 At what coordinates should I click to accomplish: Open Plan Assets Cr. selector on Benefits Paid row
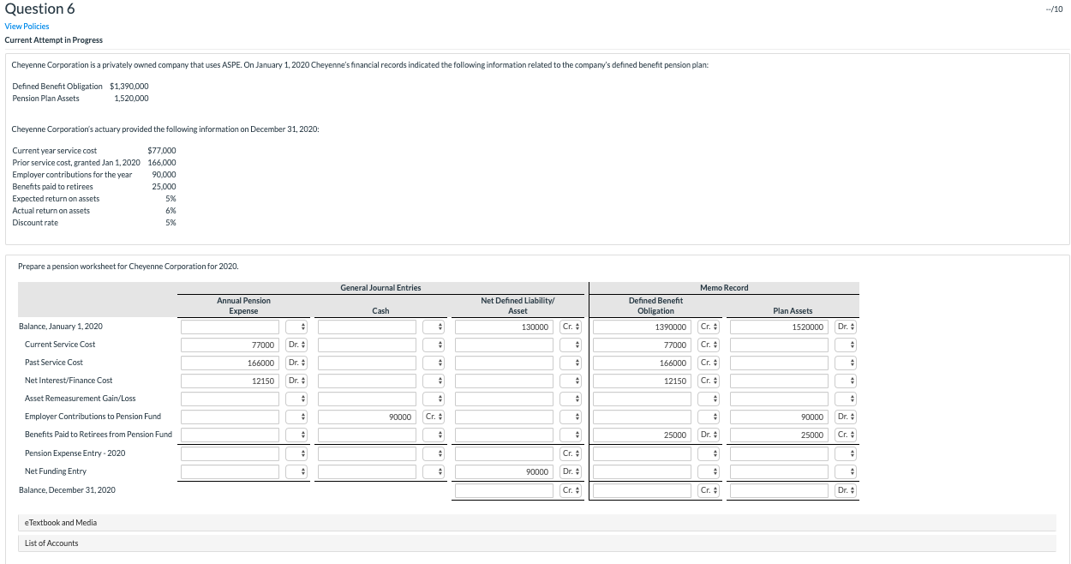click(x=844, y=435)
